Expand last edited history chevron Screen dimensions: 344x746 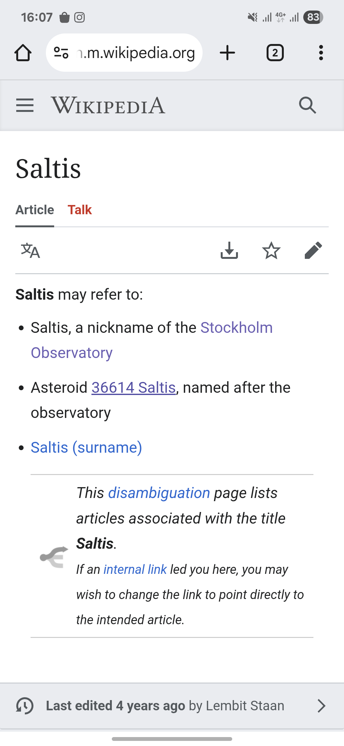tap(322, 706)
